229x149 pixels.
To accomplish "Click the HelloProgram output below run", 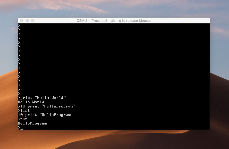I will [32, 123].
